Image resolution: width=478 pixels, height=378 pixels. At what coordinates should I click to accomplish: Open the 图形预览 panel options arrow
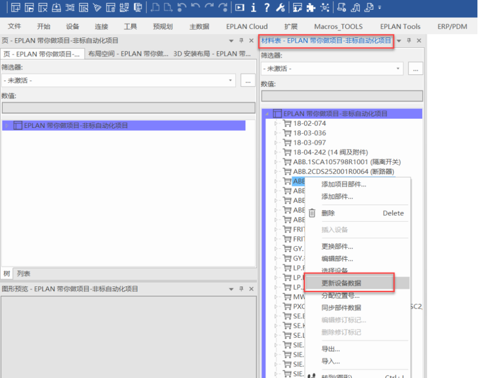point(231,289)
